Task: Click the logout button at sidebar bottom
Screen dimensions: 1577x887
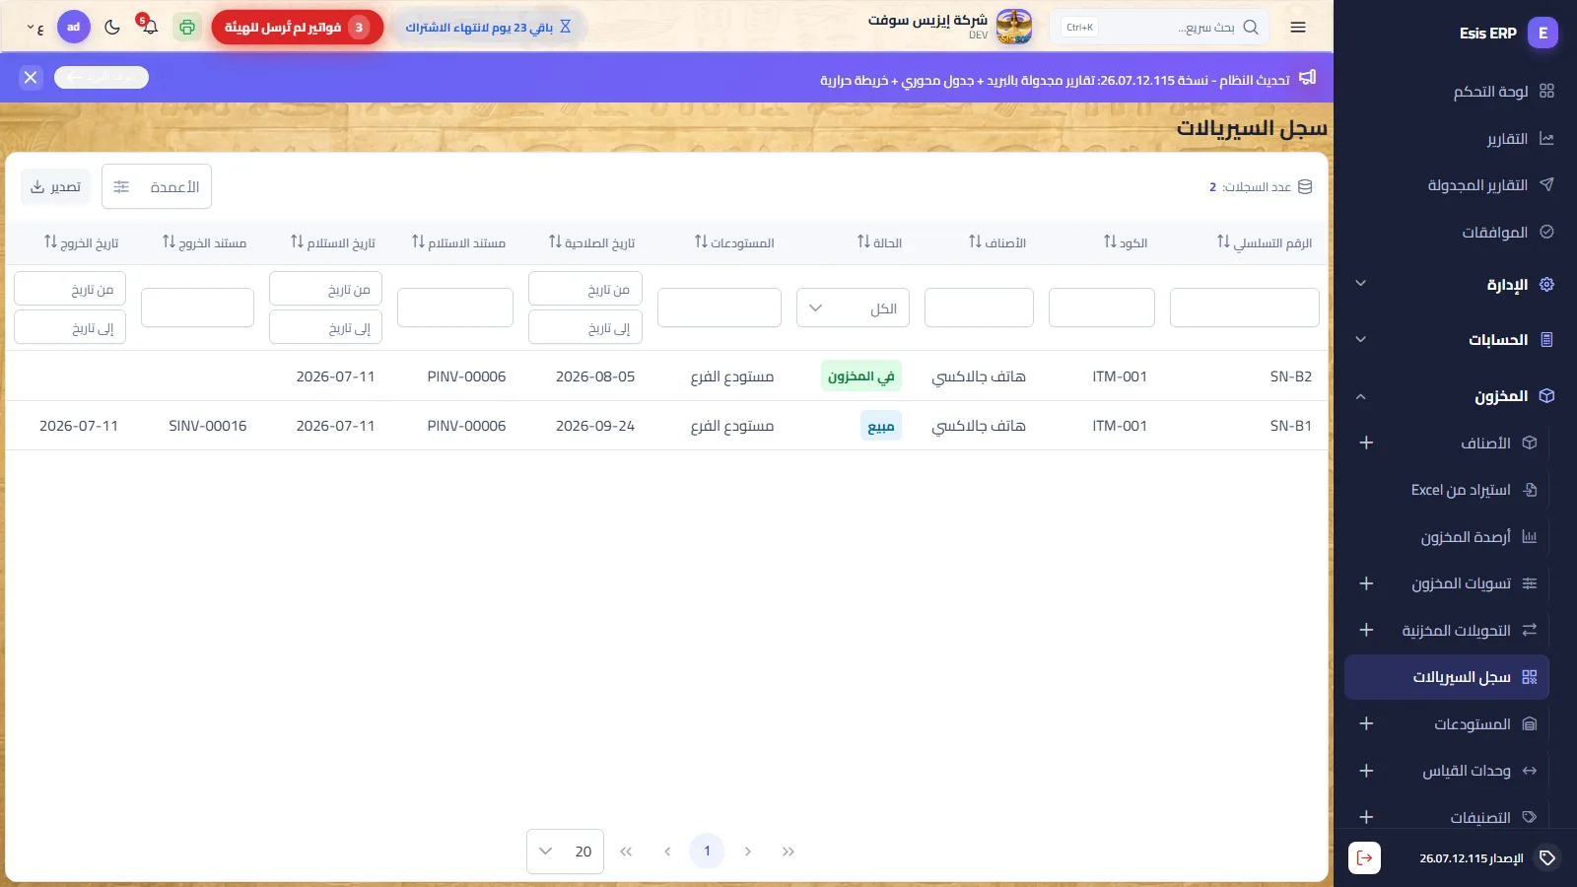Action: pyautogui.click(x=1364, y=857)
